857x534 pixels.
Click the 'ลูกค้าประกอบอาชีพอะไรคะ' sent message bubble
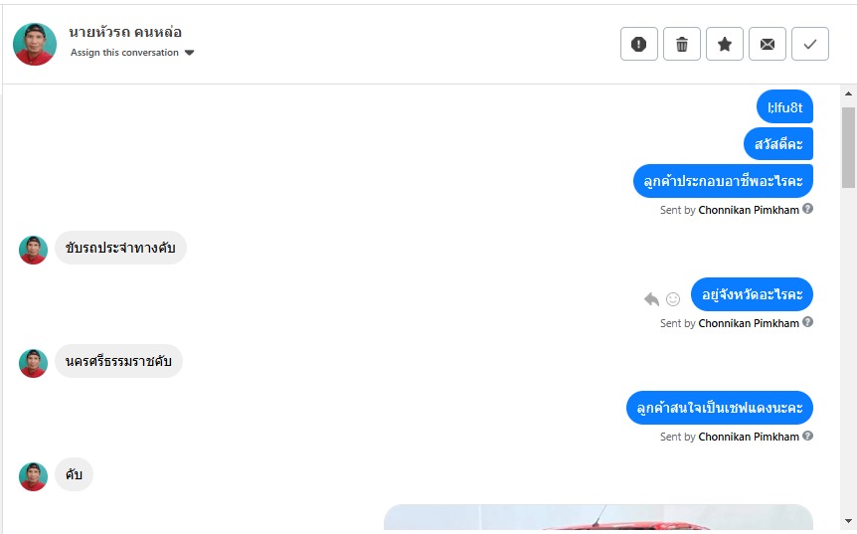[x=723, y=181]
